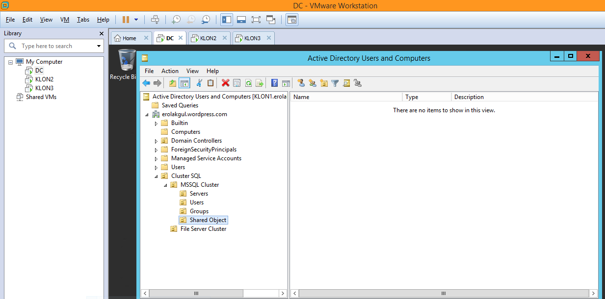Open the Action menu in ADUC
This screenshot has width=605, height=299.
click(x=170, y=71)
